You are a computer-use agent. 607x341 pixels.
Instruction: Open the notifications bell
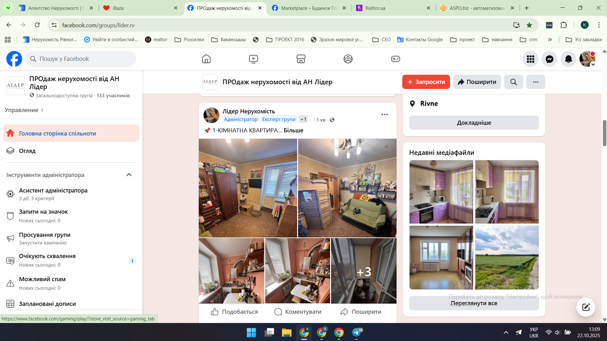click(x=568, y=59)
